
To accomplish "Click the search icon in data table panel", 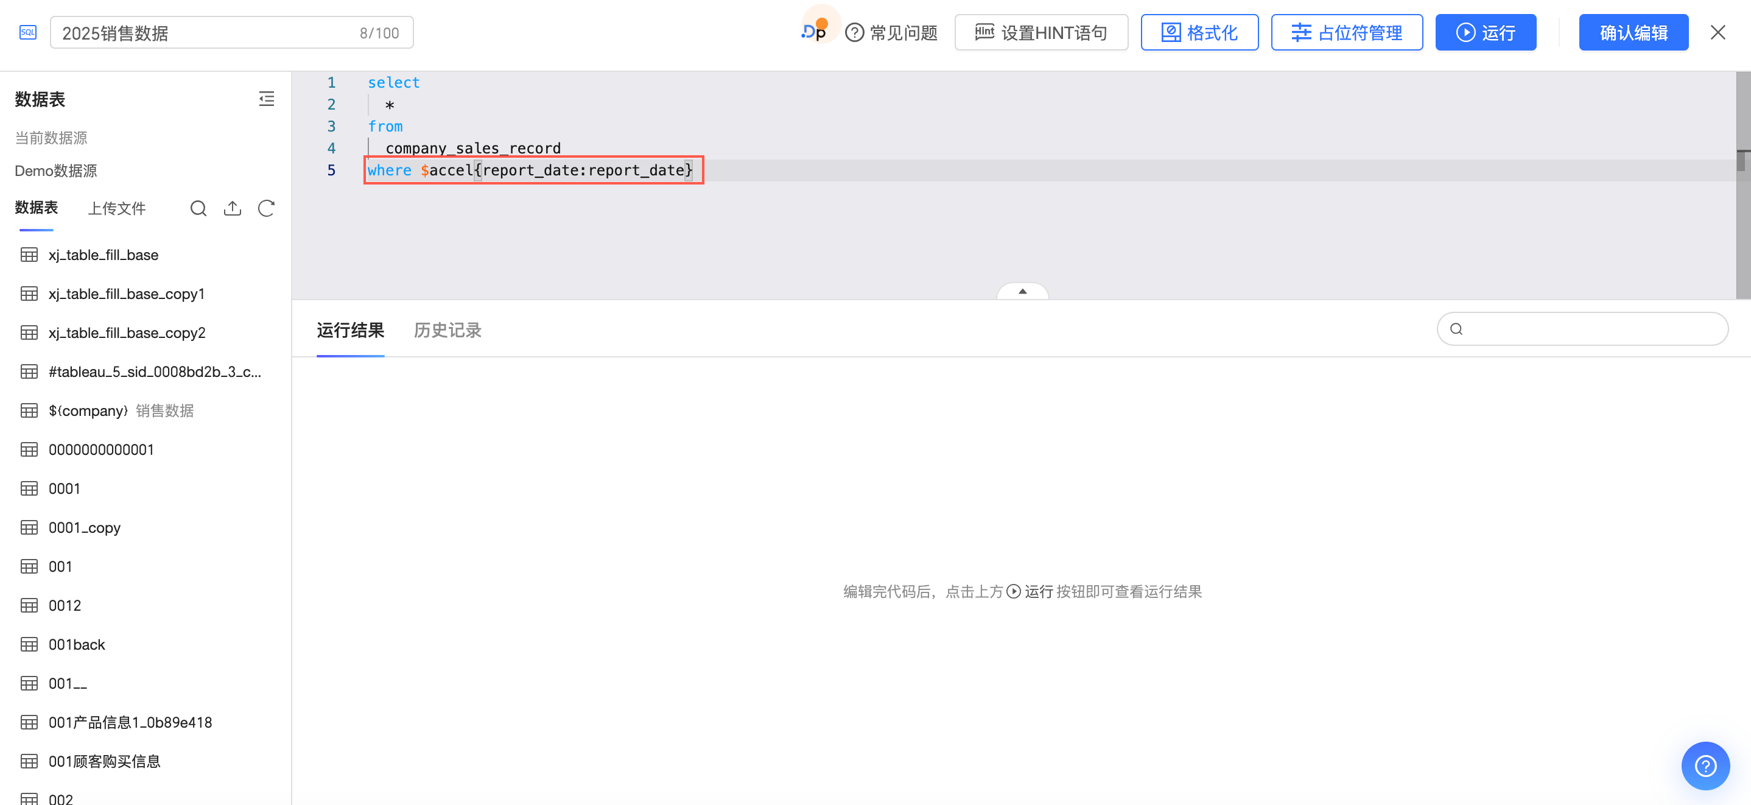I will coord(198,208).
